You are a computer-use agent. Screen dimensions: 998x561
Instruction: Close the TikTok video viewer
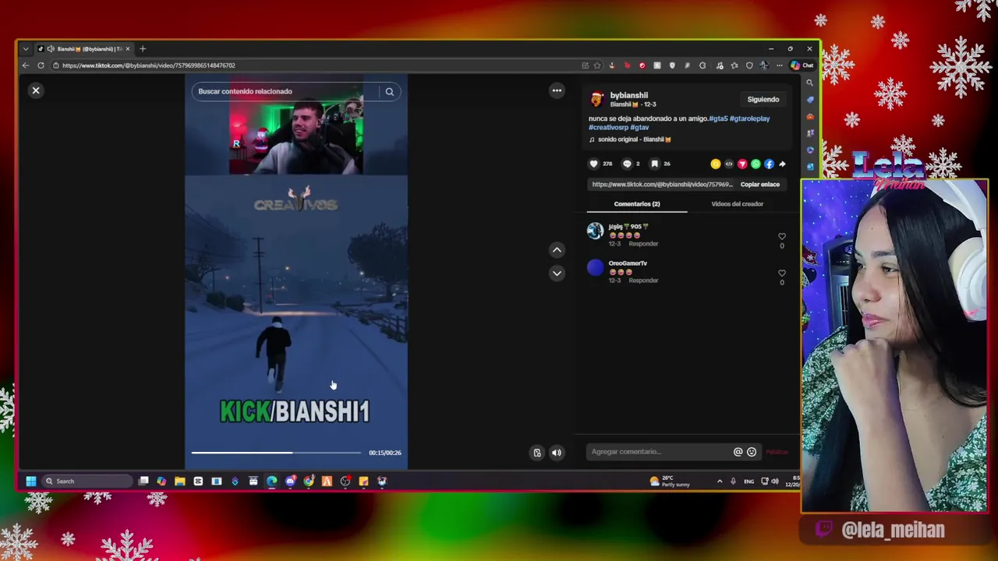click(36, 90)
